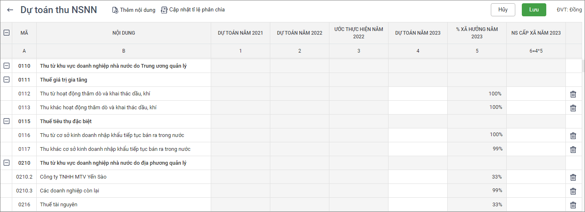585x212 pixels.
Task: Click the Thêm nội dung add icon
Action: (115, 10)
